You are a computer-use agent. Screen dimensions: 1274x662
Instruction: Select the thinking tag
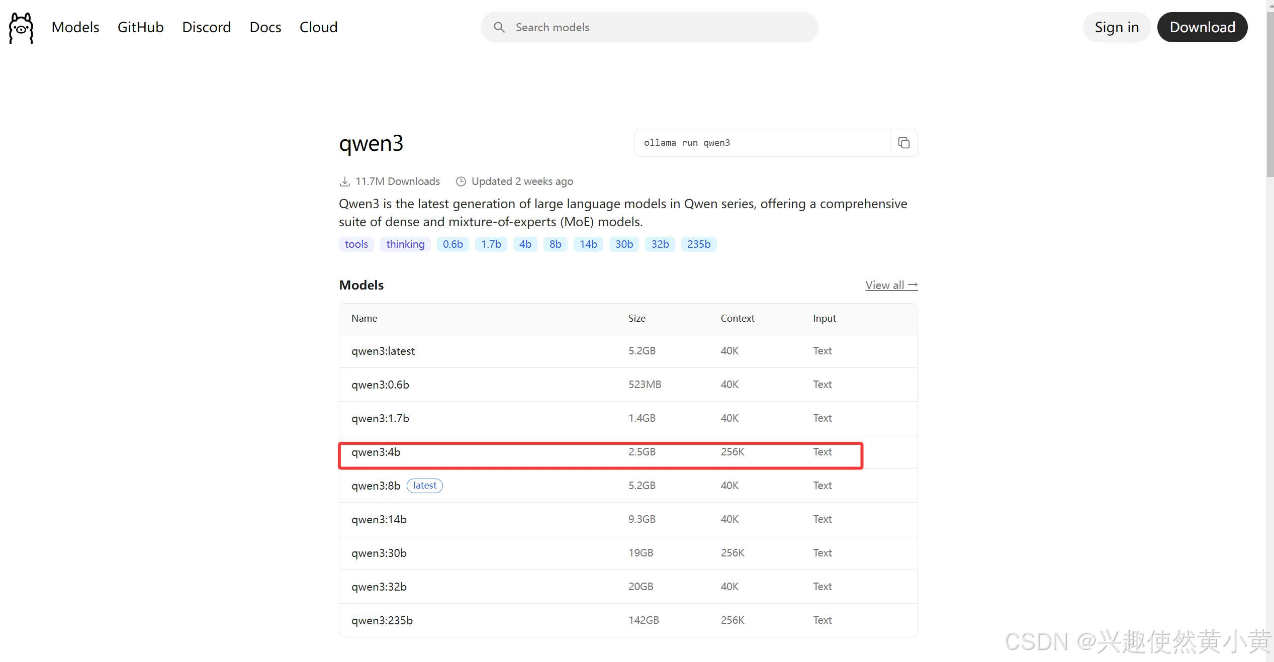(x=405, y=244)
